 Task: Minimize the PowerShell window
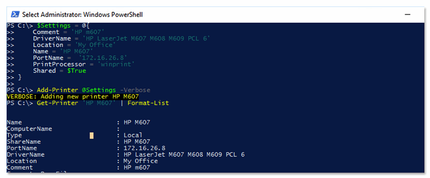coord(408,15)
